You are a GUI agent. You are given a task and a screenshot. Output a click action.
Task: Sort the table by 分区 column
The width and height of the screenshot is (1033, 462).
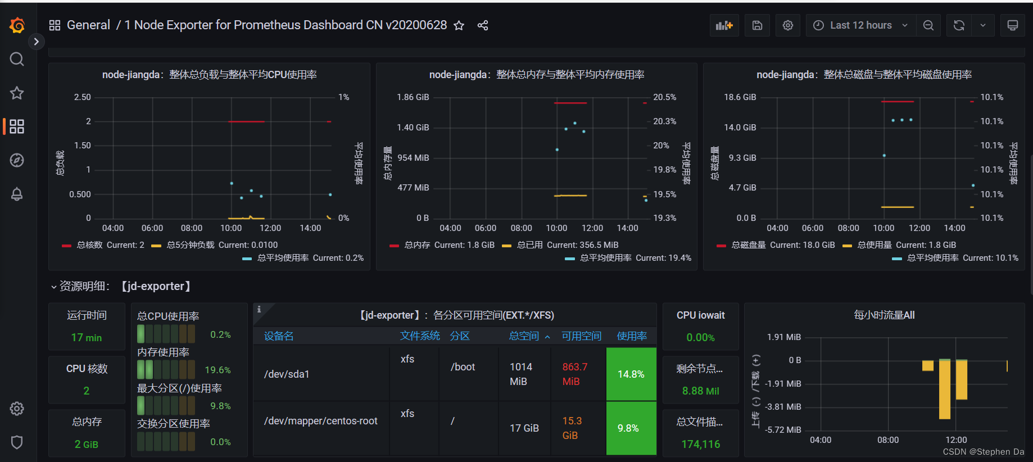click(460, 336)
